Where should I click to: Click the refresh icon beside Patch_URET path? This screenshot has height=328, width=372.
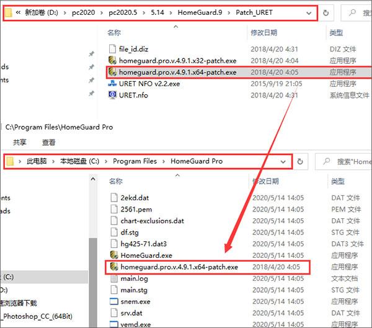(325, 12)
